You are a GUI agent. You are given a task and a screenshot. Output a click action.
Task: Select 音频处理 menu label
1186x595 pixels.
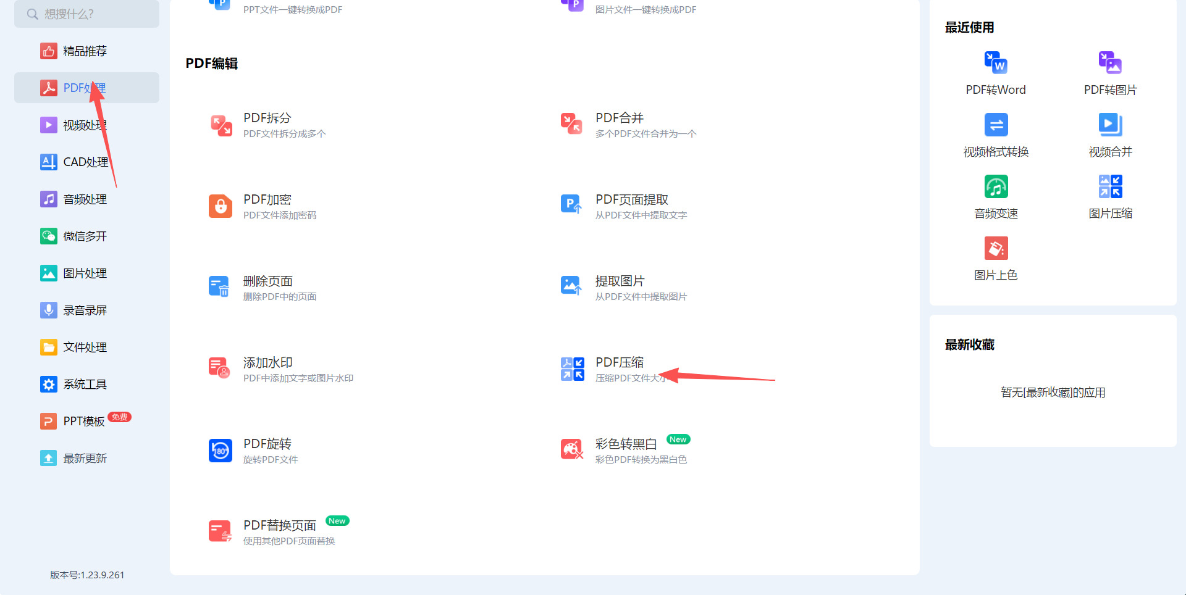[85, 199]
